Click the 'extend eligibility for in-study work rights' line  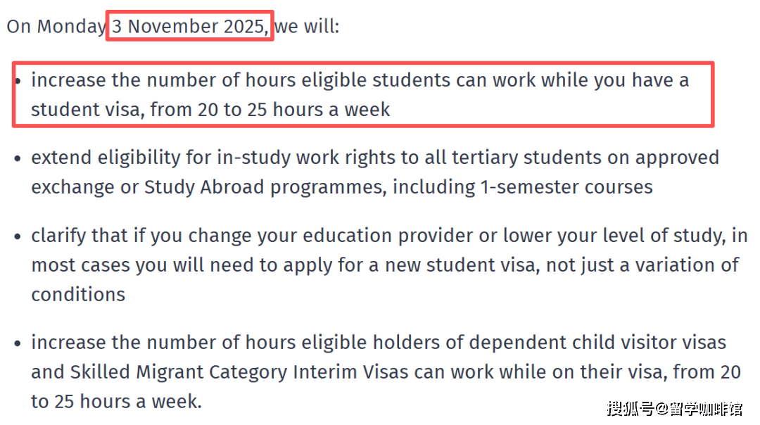(211, 158)
